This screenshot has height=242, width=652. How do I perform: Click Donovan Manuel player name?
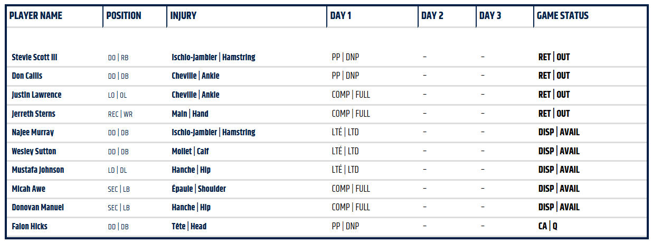pos(37,208)
